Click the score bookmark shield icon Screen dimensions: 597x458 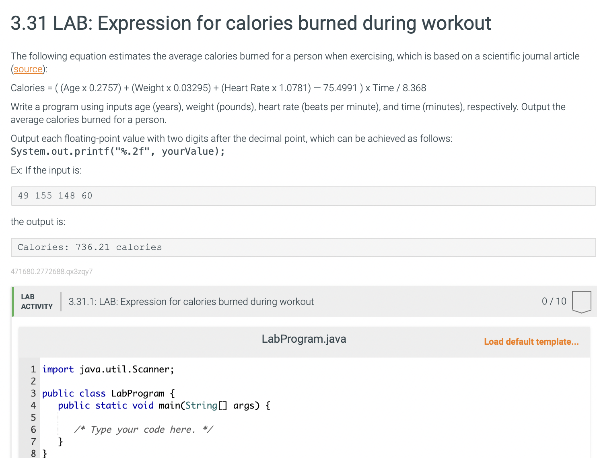pos(581,302)
